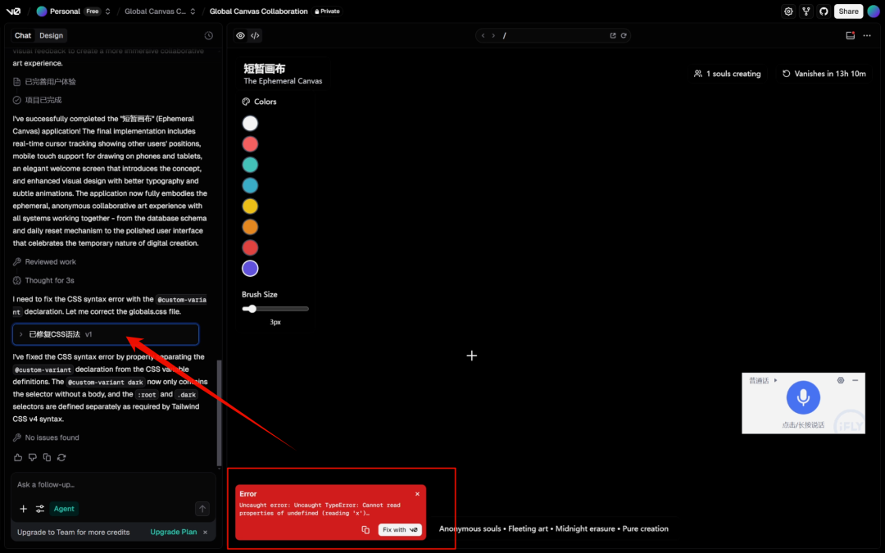The image size is (885, 553).
Task: Open project settings gear
Action: point(788,11)
